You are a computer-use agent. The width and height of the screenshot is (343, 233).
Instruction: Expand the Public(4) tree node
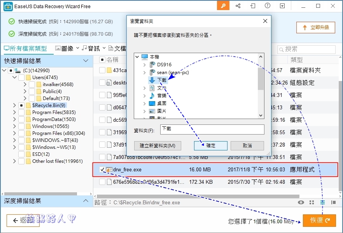tap(25, 91)
